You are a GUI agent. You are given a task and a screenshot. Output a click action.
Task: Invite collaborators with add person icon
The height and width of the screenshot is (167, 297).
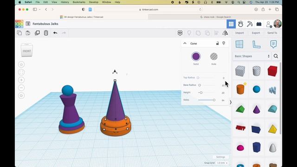(x=269, y=24)
